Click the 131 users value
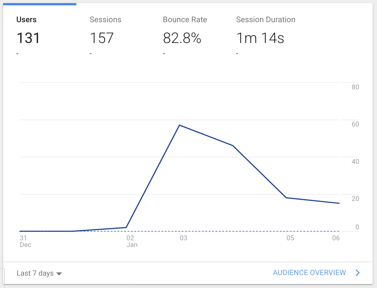This screenshot has width=377, height=288. pyautogui.click(x=28, y=38)
